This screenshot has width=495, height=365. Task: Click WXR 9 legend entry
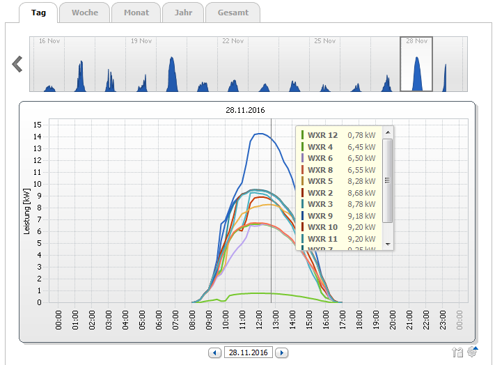(339, 216)
